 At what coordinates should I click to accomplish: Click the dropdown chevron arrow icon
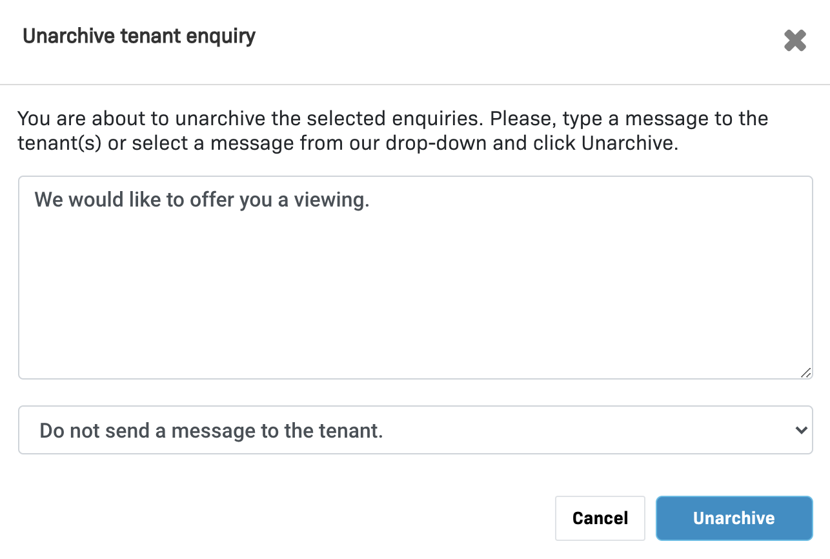pyautogui.click(x=801, y=430)
